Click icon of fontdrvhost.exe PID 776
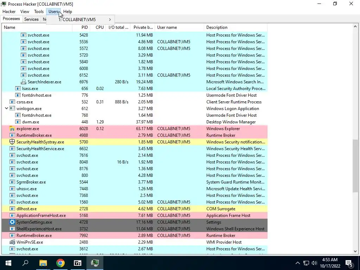The height and width of the screenshot is (270, 360). [18, 95]
